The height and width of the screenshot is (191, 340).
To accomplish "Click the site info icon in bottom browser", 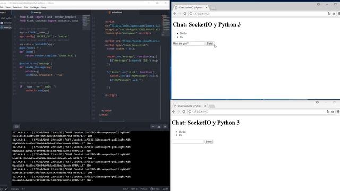I will click(190, 112).
